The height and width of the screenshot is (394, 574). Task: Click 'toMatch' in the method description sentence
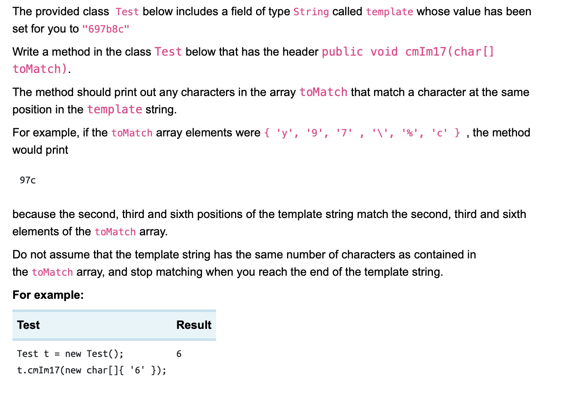coord(324,92)
